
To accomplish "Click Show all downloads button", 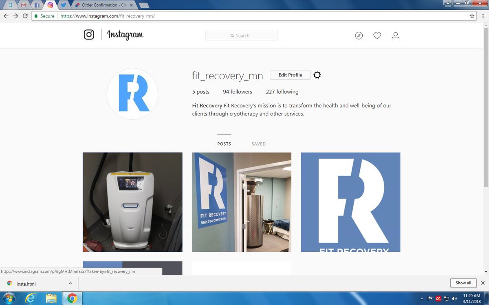I will [x=463, y=283].
